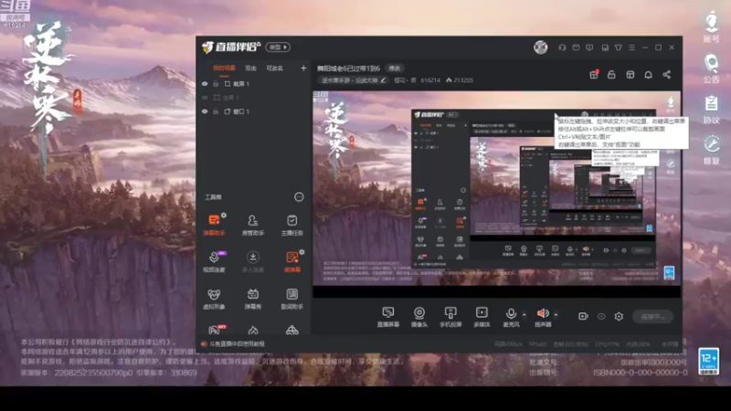Screen dimensions: 731x411
Task: Click the car icon in toolbox
Action: pyautogui.click(x=291, y=330)
